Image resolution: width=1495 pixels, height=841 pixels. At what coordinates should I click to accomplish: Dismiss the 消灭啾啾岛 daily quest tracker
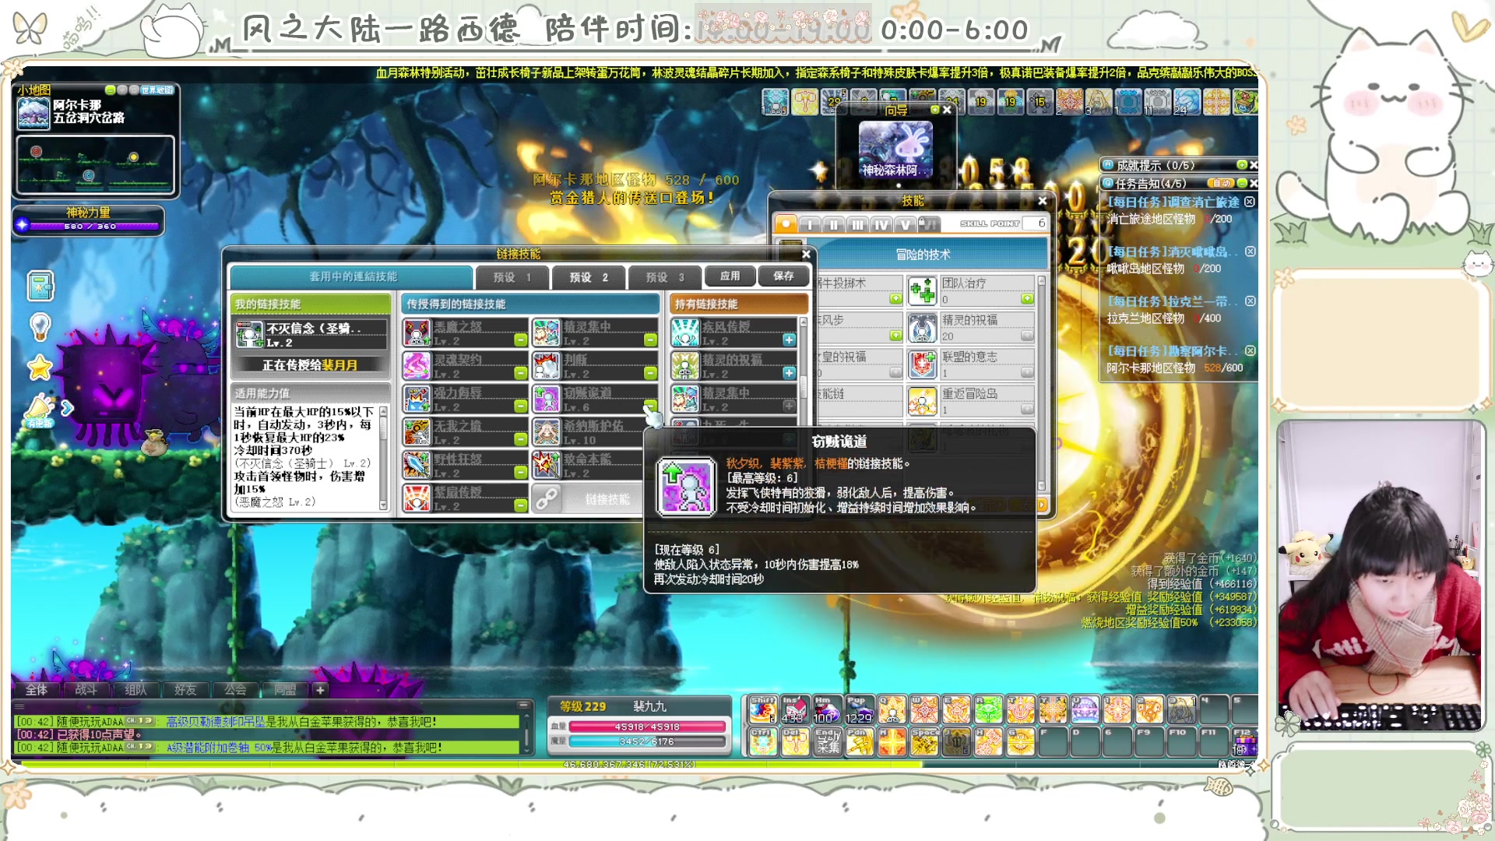click(x=1250, y=252)
